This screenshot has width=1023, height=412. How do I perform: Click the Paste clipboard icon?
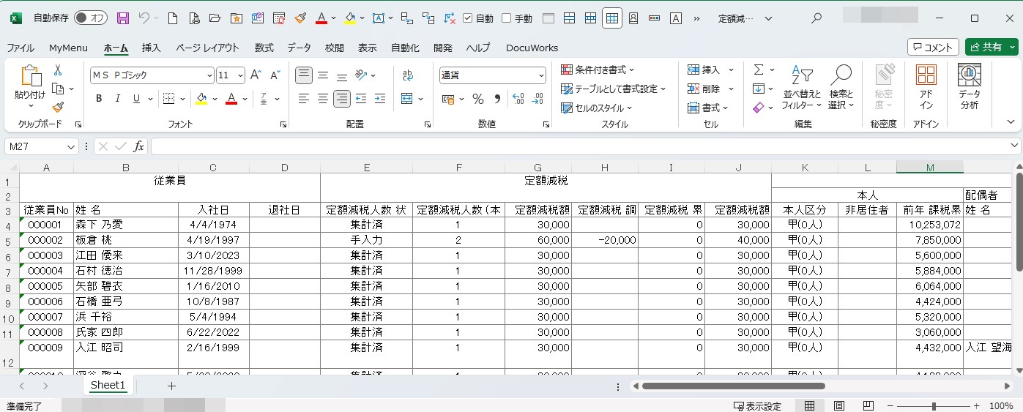point(30,76)
